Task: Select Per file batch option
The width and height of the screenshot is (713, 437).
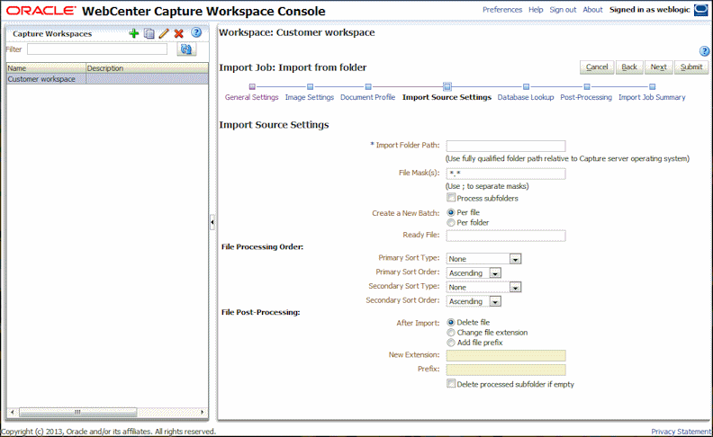Action: 451,212
